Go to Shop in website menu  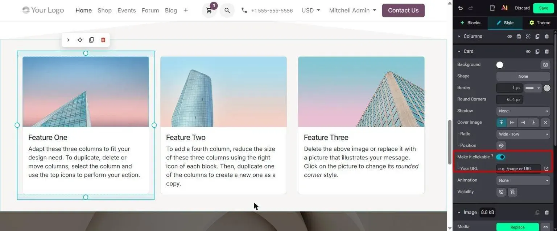pos(104,10)
